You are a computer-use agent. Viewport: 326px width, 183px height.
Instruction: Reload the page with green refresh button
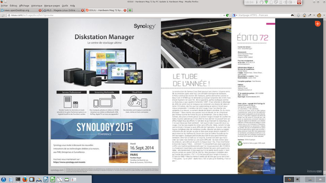pos(228,15)
